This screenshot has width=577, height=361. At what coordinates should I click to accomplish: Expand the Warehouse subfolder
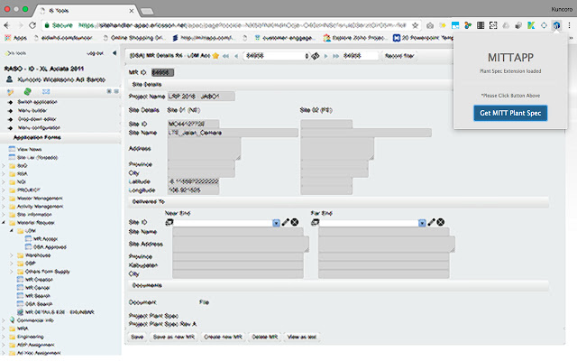pyautogui.click(x=12, y=255)
